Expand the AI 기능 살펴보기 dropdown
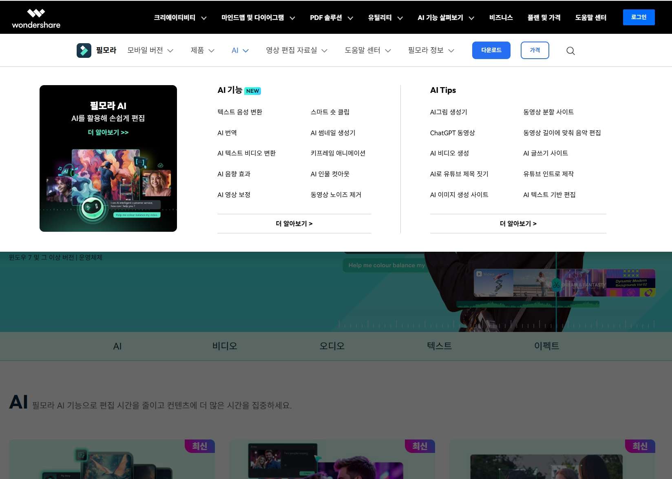This screenshot has height=479, width=672. 446,18
